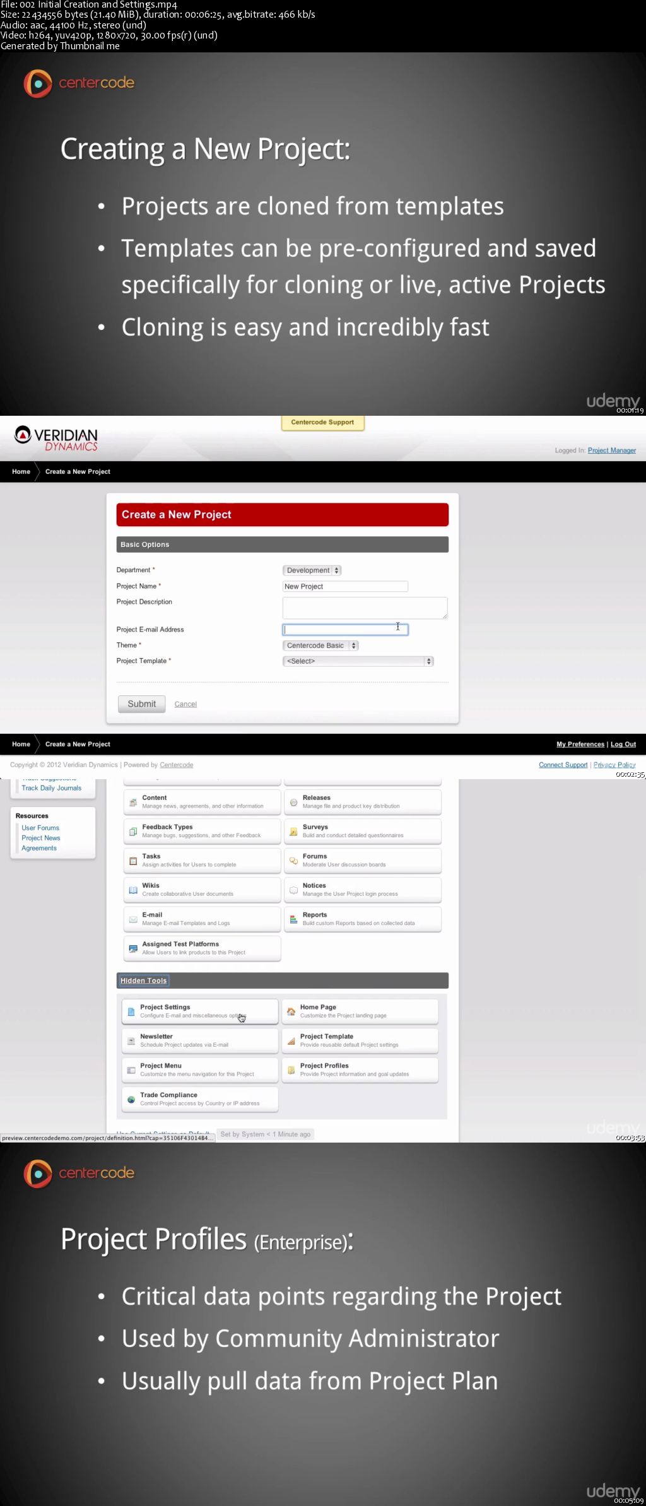The height and width of the screenshot is (1506, 646).
Task: Open My Preferences link
Action: 580,744
